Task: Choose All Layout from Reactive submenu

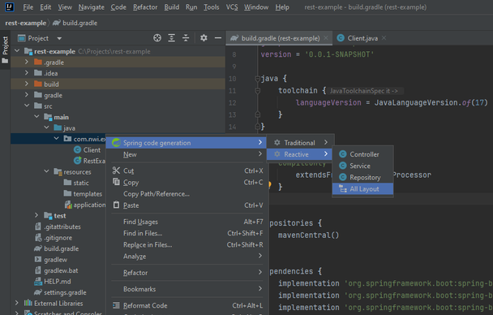Action: click(x=362, y=189)
